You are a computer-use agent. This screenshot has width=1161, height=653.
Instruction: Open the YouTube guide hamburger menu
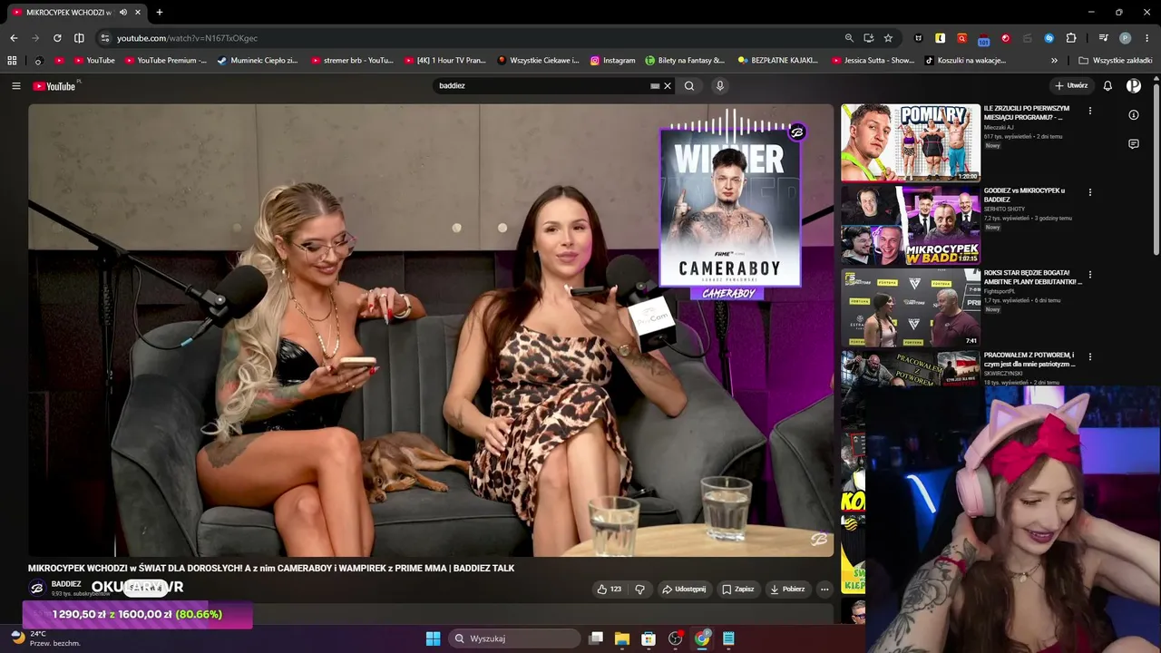(x=16, y=86)
